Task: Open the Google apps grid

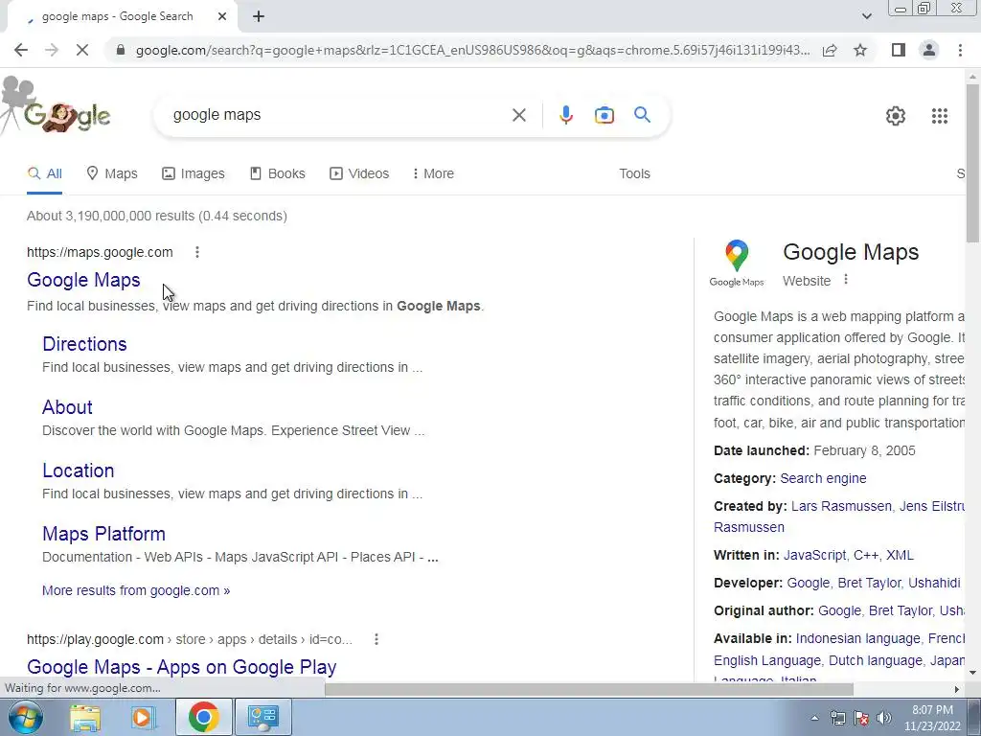Action: coord(939,116)
